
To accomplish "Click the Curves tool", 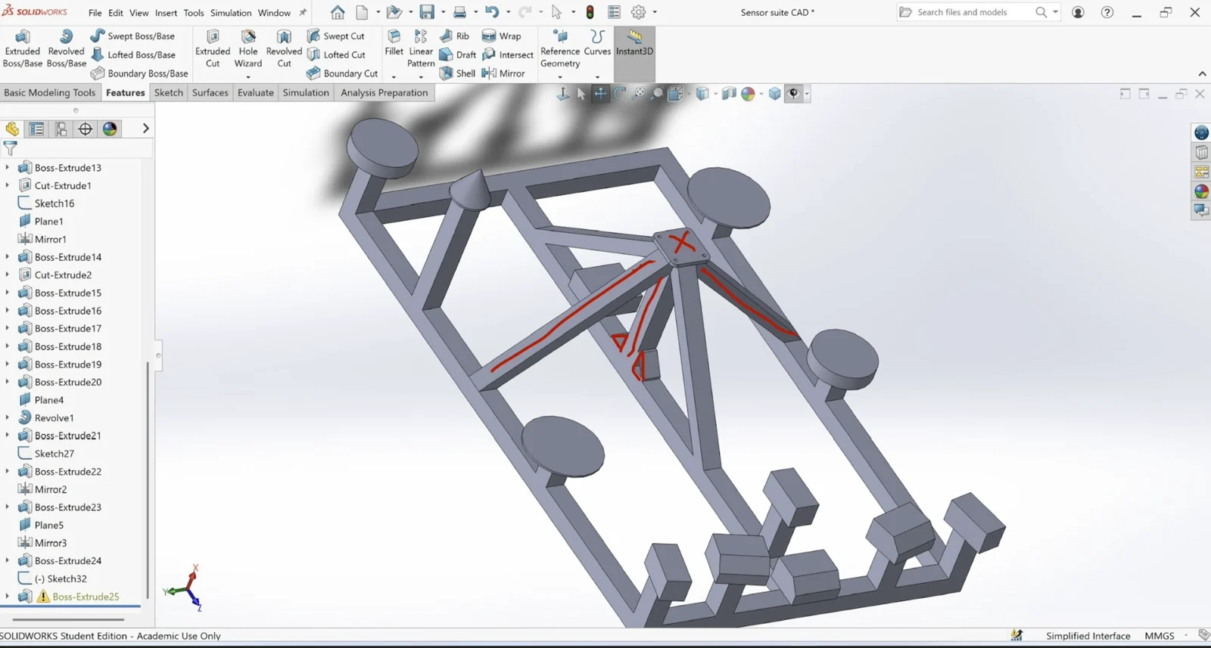I will (597, 43).
